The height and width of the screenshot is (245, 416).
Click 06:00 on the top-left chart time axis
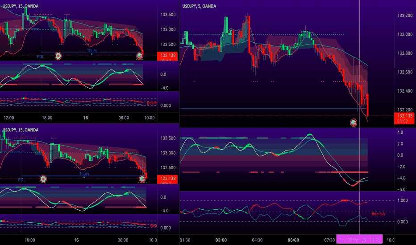[x=124, y=118]
